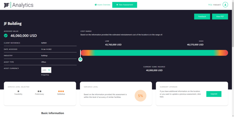Click the pie chart icon beside Assets Overview
Screen dimensions: 234x117
[96, 5]
